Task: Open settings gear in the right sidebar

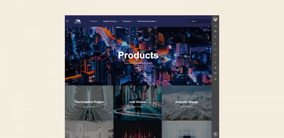Action: pos(215,31)
